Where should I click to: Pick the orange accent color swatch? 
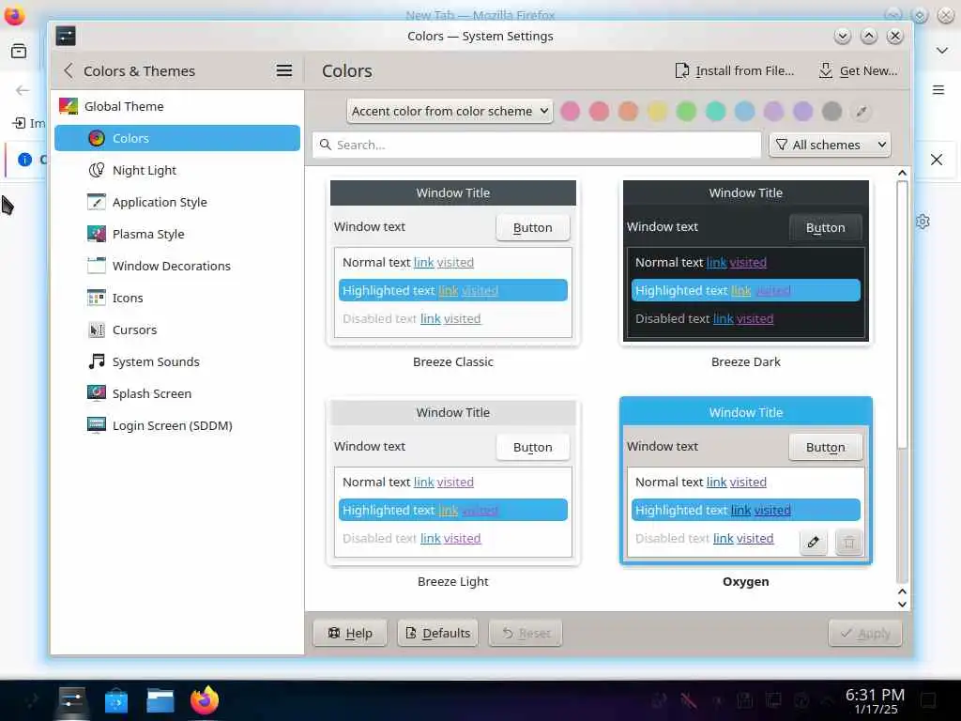(x=628, y=111)
